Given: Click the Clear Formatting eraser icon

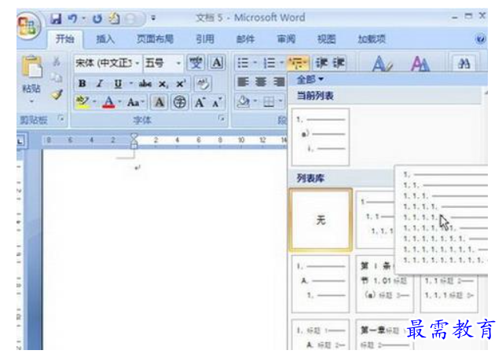Looking at the screenshot, I should 203,84.
